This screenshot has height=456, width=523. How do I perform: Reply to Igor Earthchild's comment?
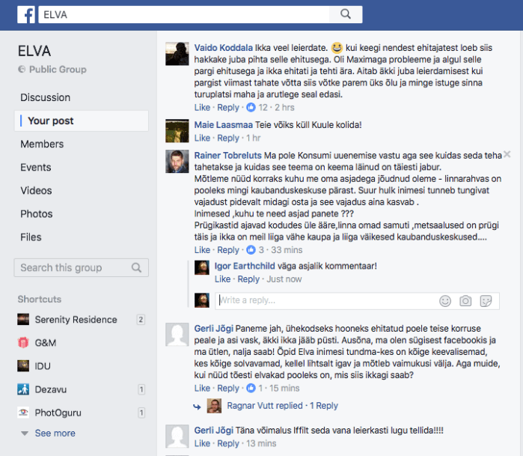point(248,279)
